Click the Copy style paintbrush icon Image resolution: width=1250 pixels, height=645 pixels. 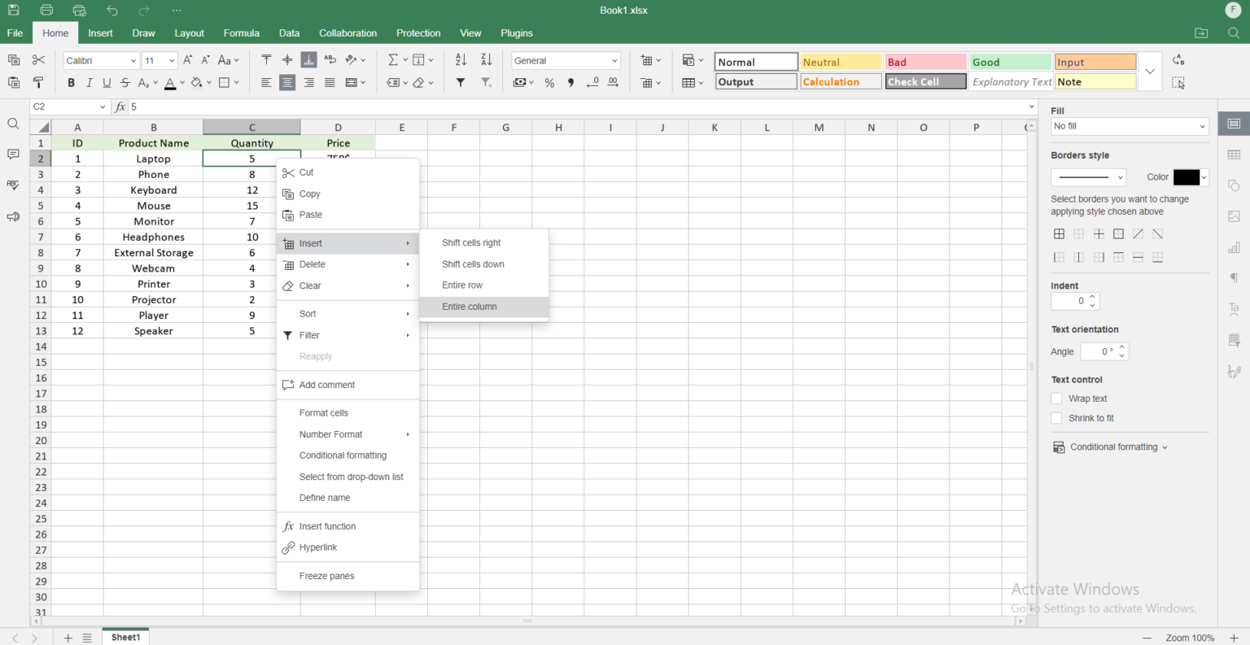tap(37, 82)
